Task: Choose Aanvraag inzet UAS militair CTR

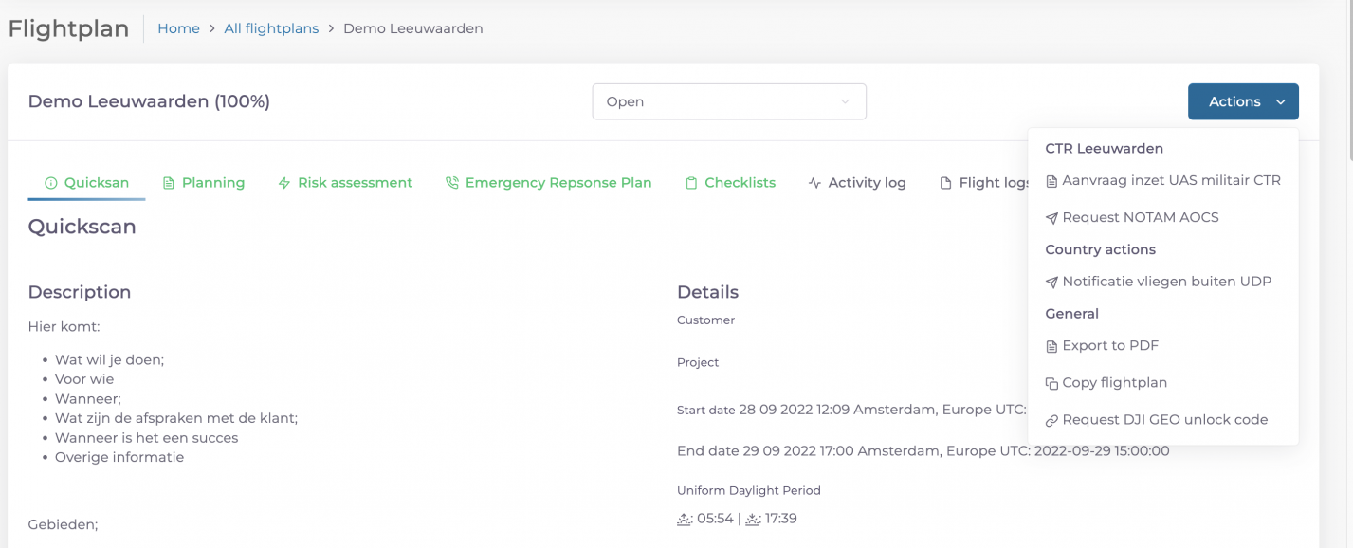Action: tap(1170, 180)
